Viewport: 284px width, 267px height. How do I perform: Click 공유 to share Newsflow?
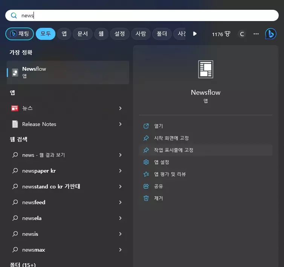206,186
